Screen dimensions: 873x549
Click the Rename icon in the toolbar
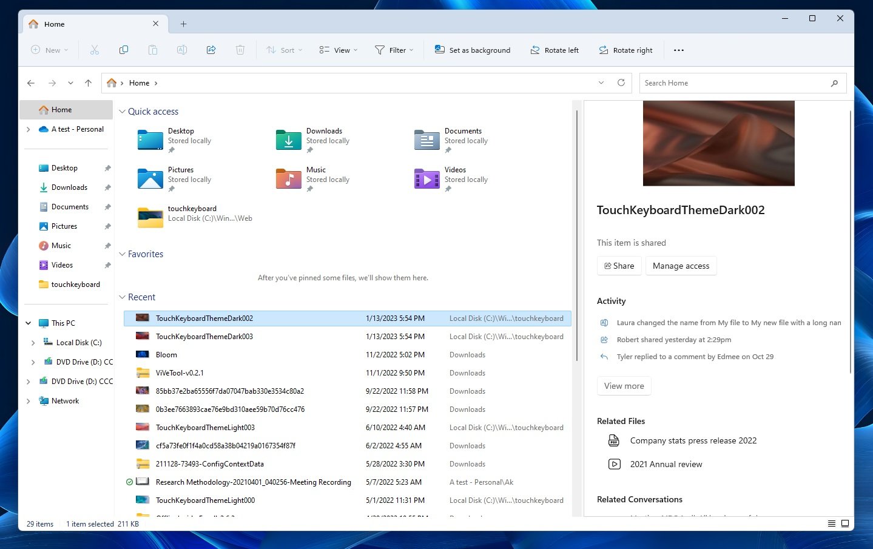point(181,50)
